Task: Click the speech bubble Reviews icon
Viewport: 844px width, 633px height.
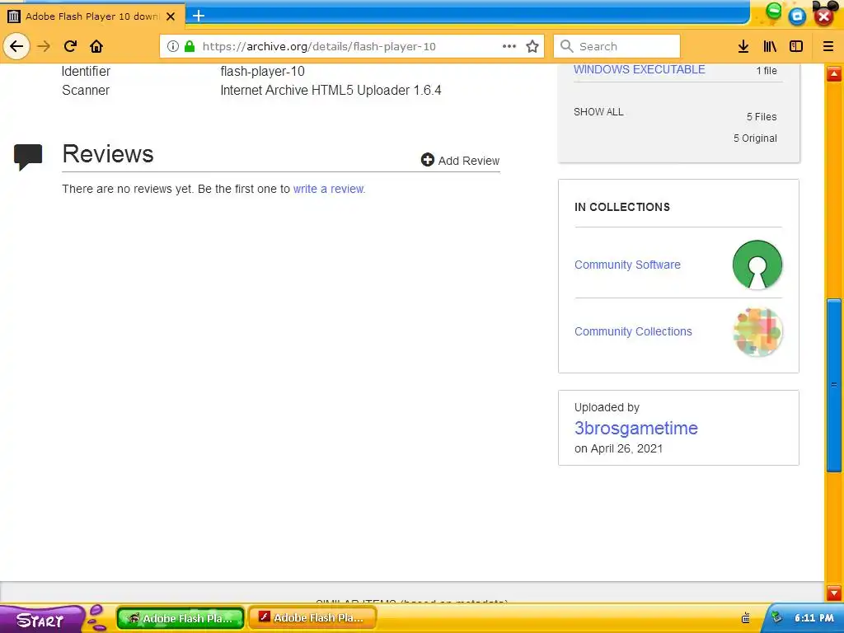Action: coord(28,157)
